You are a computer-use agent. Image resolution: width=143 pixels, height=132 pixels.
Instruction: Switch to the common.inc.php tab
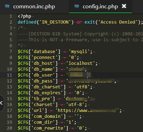point(34,7)
